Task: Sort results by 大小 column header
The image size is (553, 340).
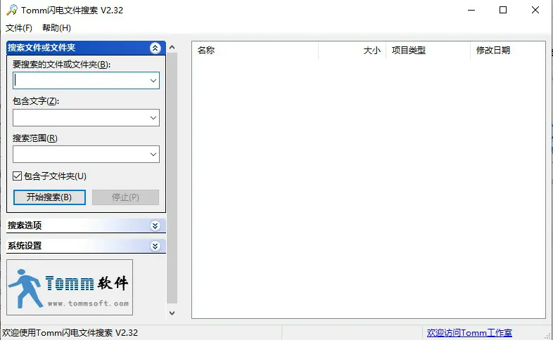Action: 352,51
